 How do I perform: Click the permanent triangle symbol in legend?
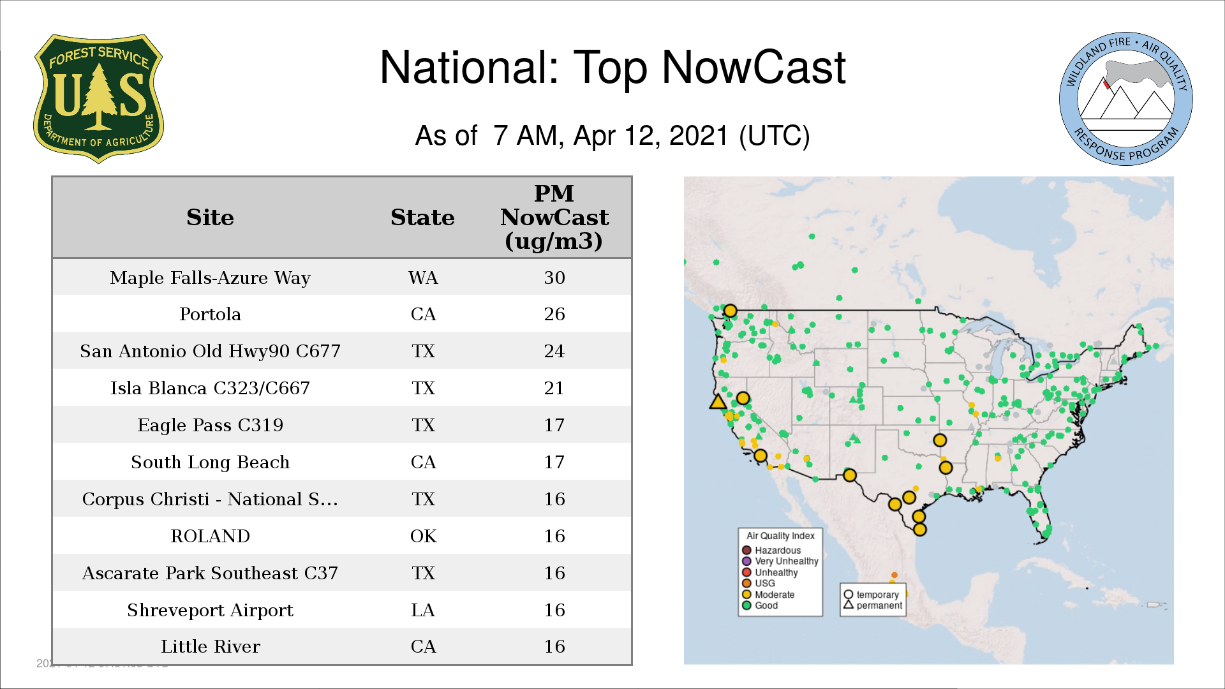coord(848,605)
